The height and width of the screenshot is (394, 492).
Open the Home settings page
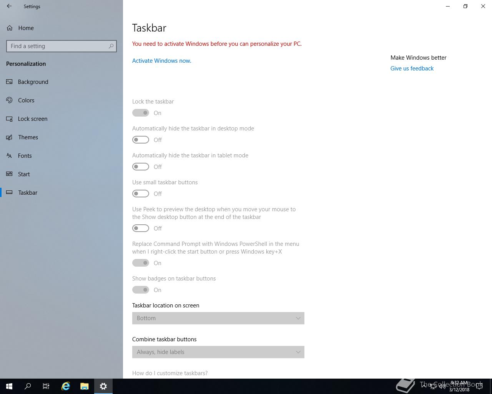(x=61, y=28)
